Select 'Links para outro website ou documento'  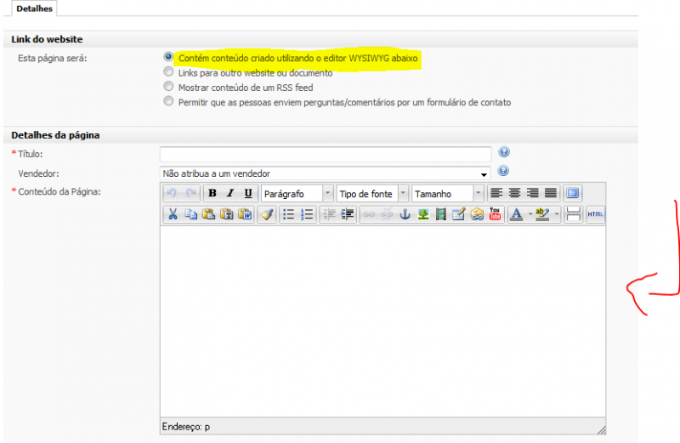tap(168, 71)
